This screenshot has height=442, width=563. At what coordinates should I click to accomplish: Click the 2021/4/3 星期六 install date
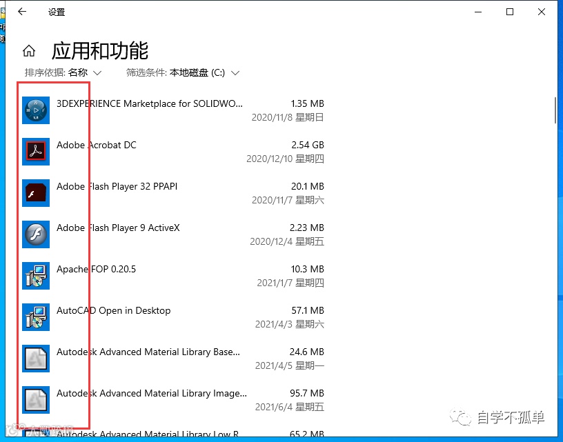click(289, 324)
